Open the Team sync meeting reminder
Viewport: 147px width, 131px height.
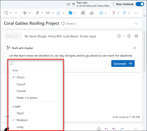93,4
